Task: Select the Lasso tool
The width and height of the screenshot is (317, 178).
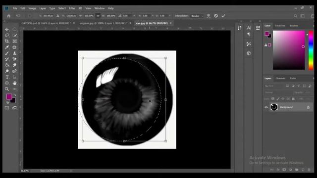Action: 7,35
